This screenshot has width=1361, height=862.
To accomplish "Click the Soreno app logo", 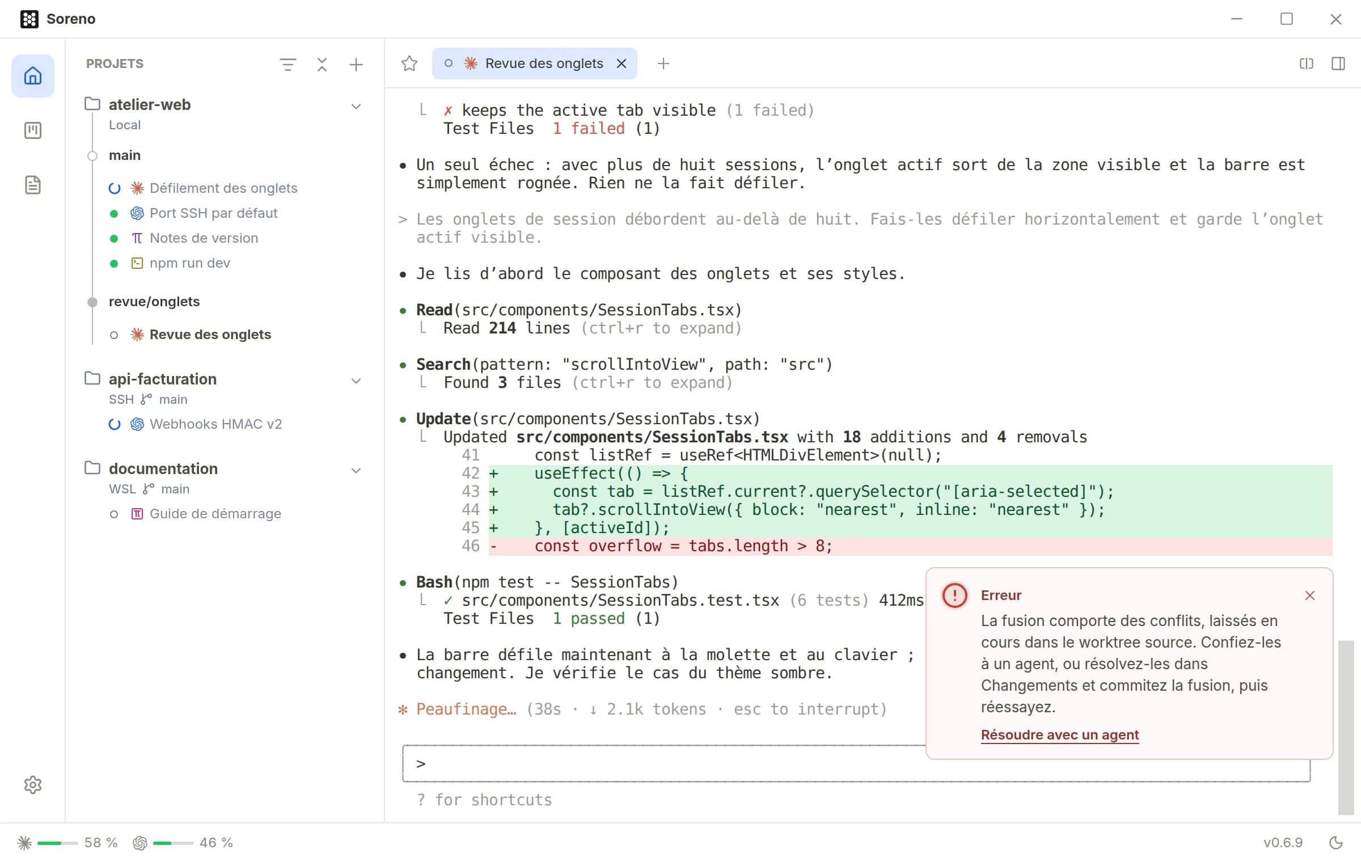I will (x=29, y=19).
